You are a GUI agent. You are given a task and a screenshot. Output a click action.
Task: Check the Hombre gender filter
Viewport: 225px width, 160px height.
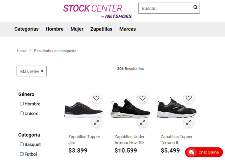pyautogui.click(x=22, y=104)
